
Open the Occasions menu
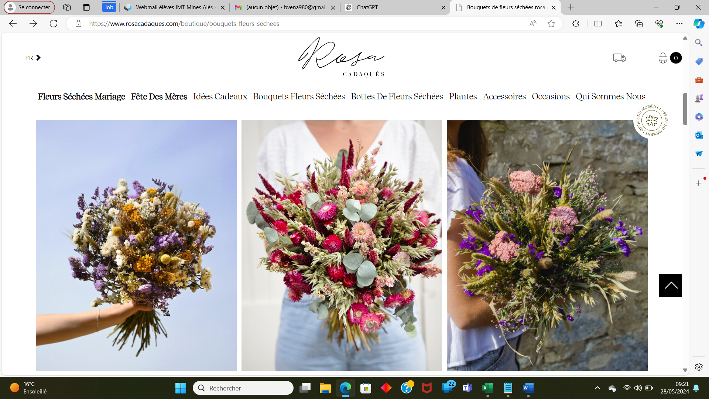coord(551,96)
